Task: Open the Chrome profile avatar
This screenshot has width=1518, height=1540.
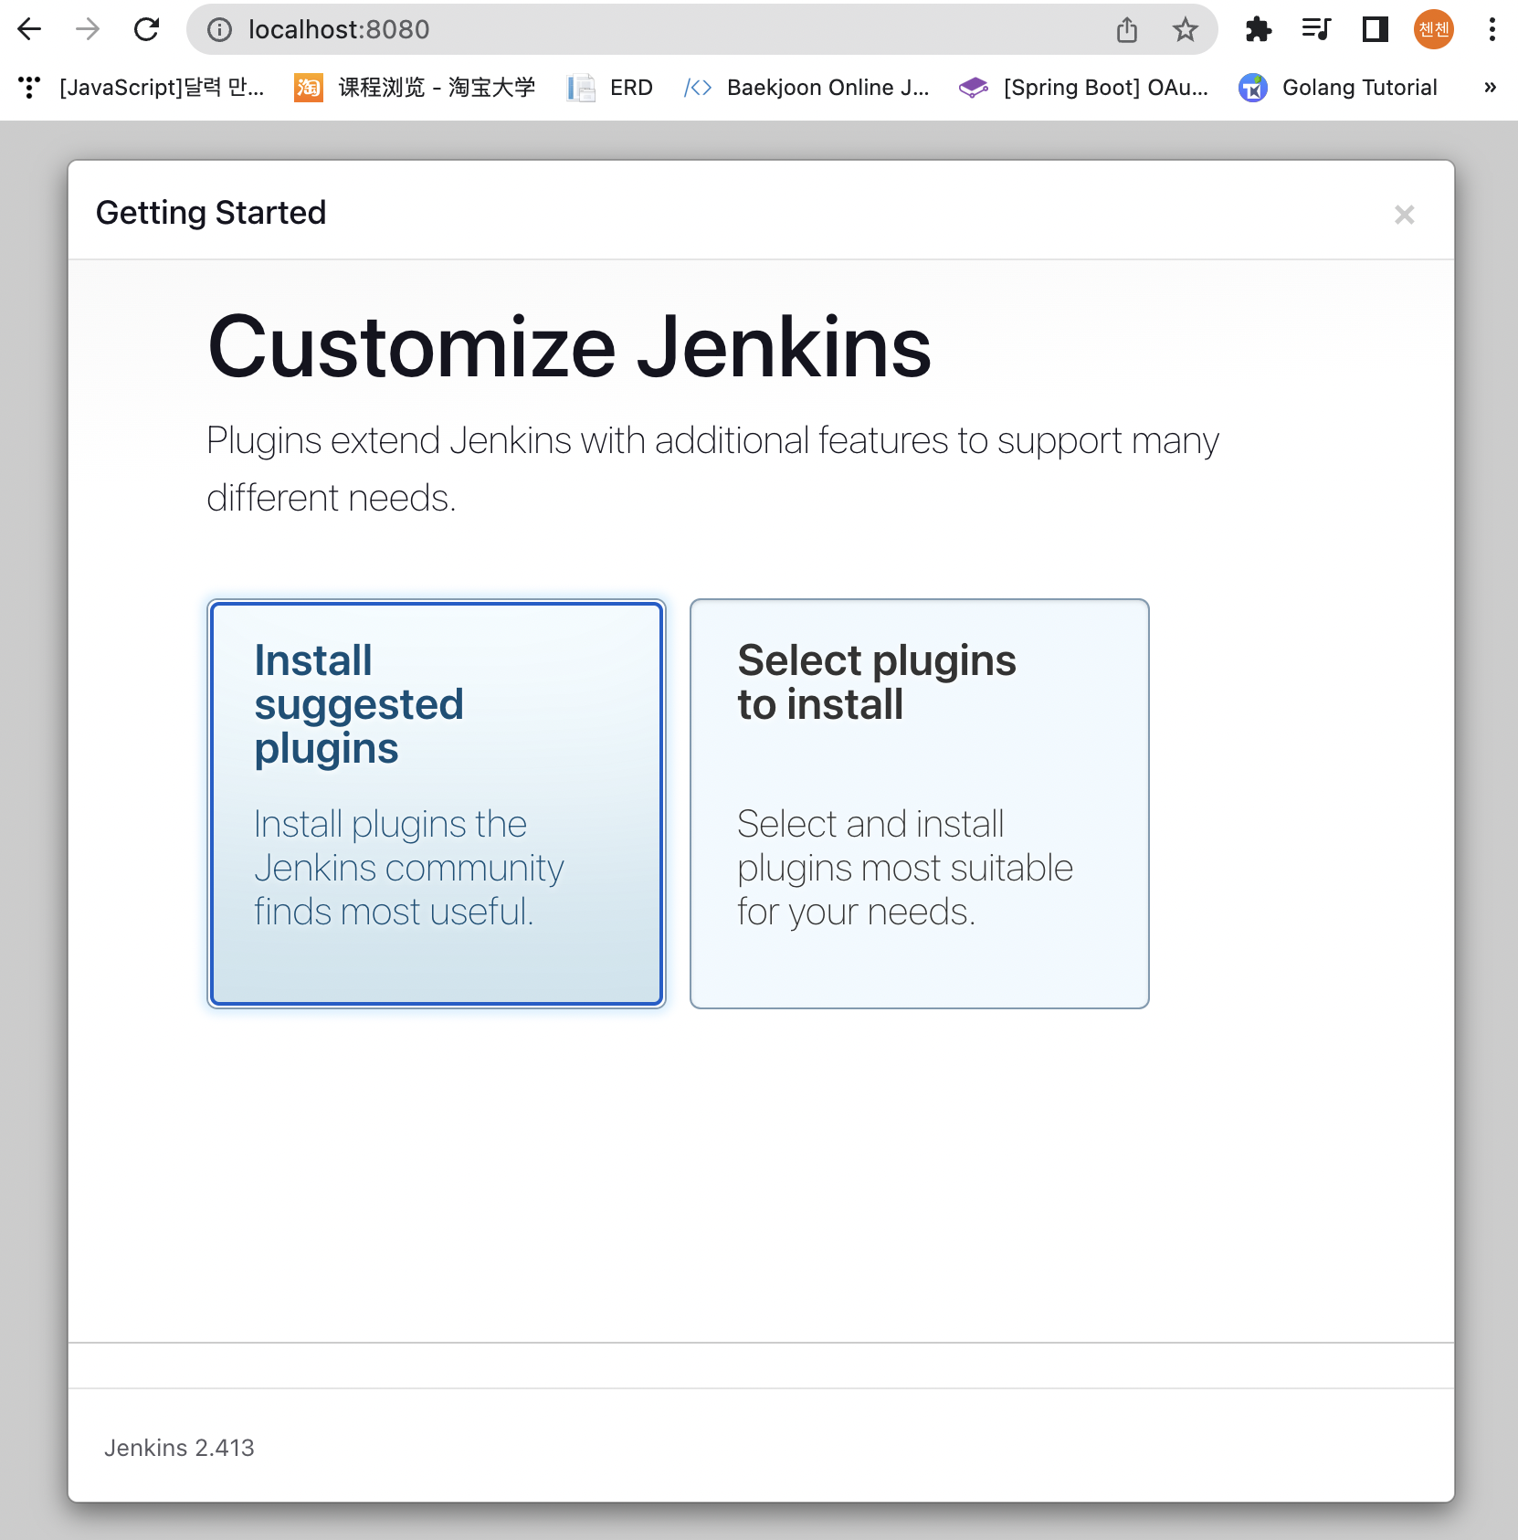Action: 1434,29
